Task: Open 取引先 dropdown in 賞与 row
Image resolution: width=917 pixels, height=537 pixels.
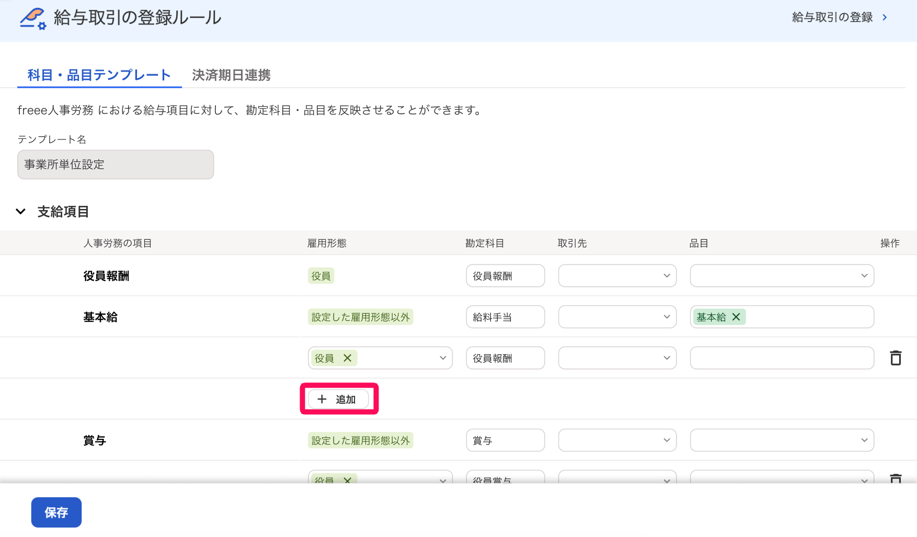Action: [617, 440]
